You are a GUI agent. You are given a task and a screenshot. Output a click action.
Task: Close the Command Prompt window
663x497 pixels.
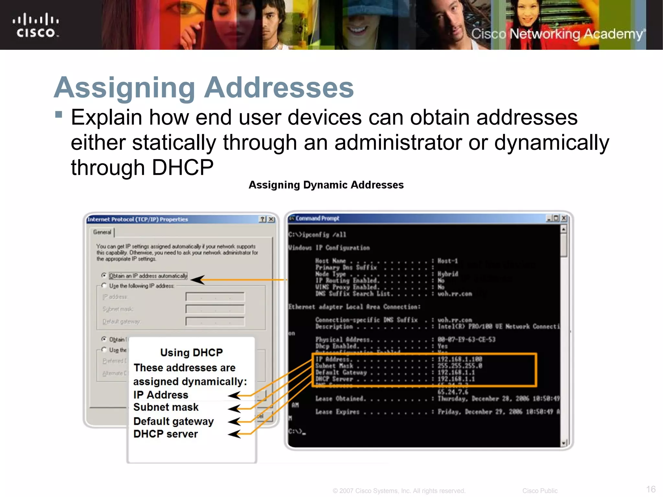(x=564, y=218)
